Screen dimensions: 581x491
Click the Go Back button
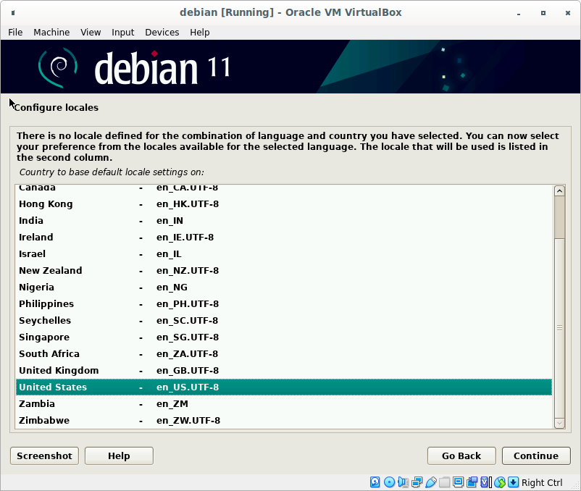tap(461, 456)
